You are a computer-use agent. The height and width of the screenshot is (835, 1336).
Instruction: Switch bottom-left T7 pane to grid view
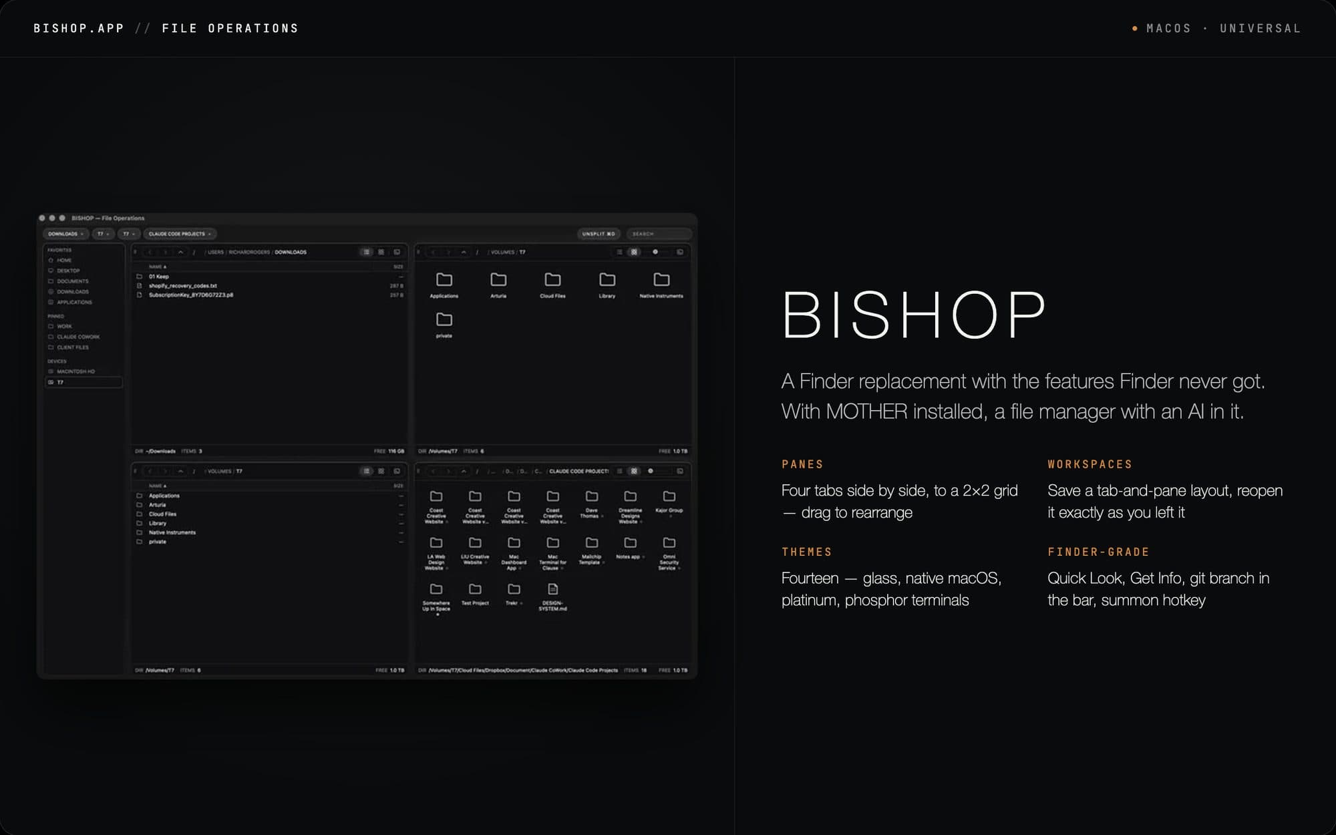tap(381, 471)
